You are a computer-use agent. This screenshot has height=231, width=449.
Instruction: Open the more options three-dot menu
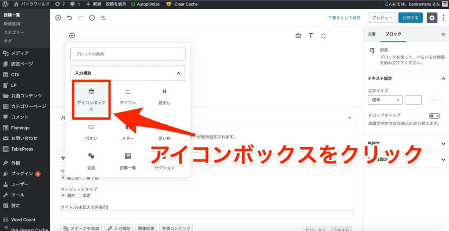pos(443,18)
